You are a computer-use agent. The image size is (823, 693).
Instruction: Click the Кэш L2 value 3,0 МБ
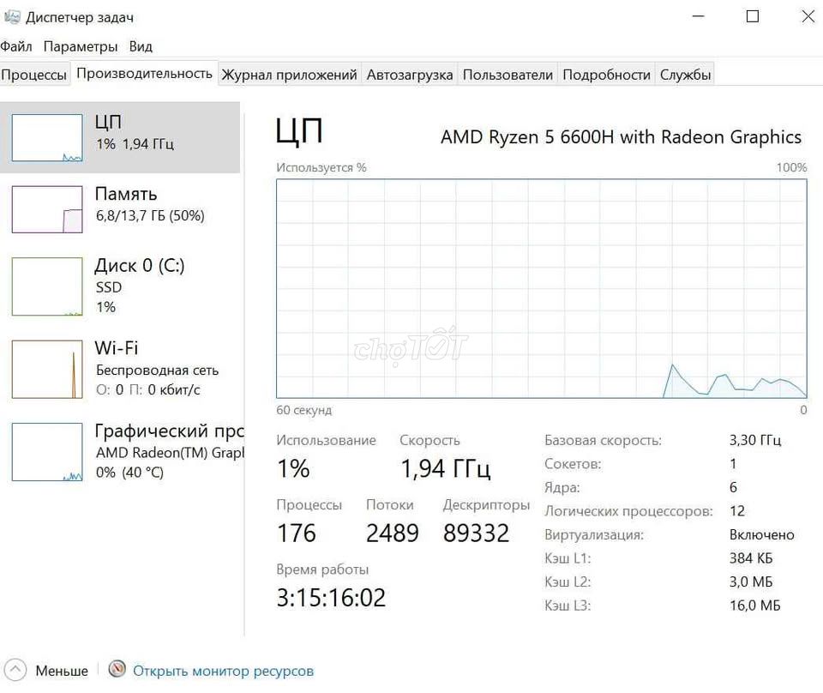pos(751,582)
